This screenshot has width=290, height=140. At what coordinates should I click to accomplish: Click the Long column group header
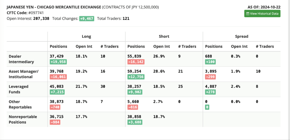86,36
